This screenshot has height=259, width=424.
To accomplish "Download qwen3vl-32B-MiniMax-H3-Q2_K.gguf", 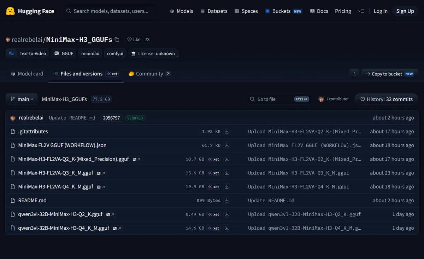I will 227,214.
